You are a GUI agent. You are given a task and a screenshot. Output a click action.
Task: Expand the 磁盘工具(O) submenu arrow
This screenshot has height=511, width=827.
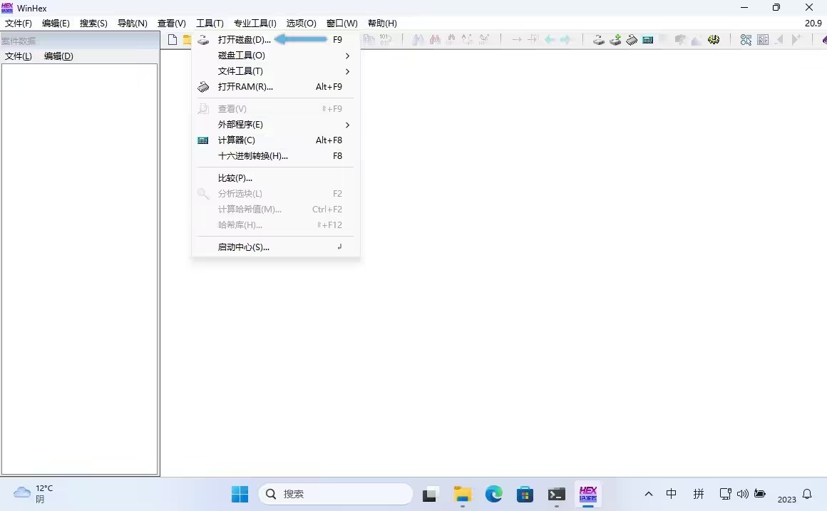[x=347, y=56]
